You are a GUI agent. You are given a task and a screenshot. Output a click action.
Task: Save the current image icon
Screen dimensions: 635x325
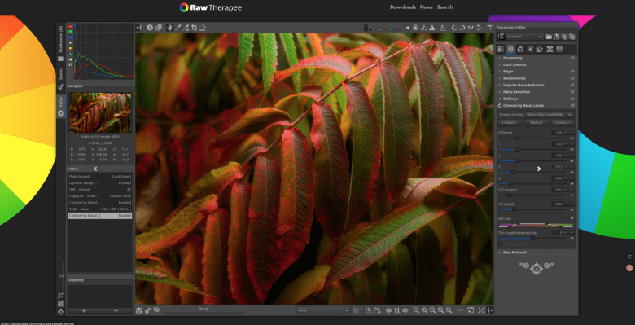tap(139, 310)
